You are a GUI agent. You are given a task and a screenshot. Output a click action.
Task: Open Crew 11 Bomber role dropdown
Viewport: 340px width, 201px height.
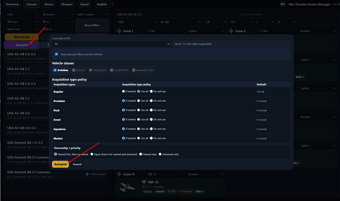point(205,174)
